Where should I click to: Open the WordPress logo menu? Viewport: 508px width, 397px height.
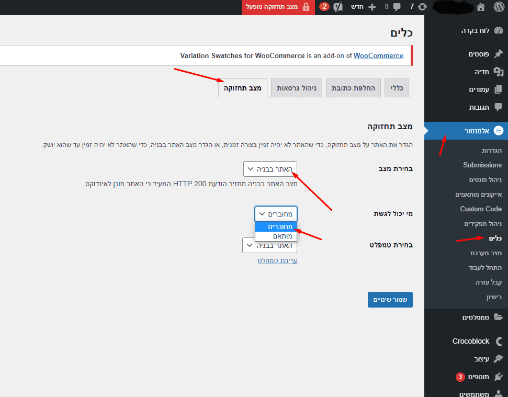click(499, 7)
